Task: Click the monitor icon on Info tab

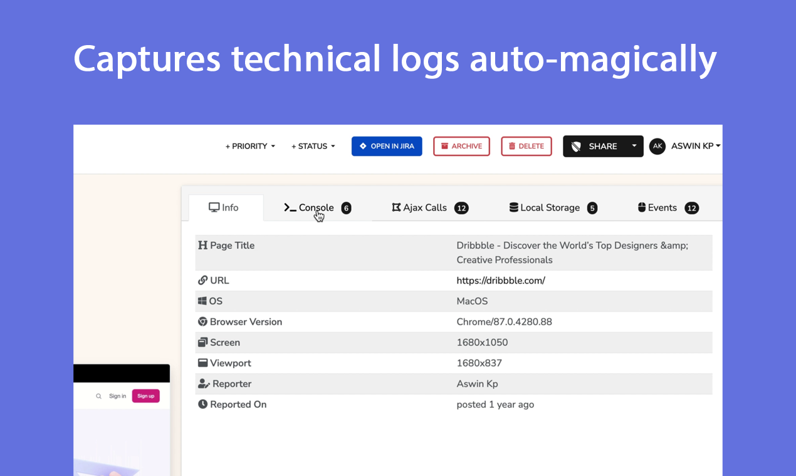Action: tap(214, 207)
